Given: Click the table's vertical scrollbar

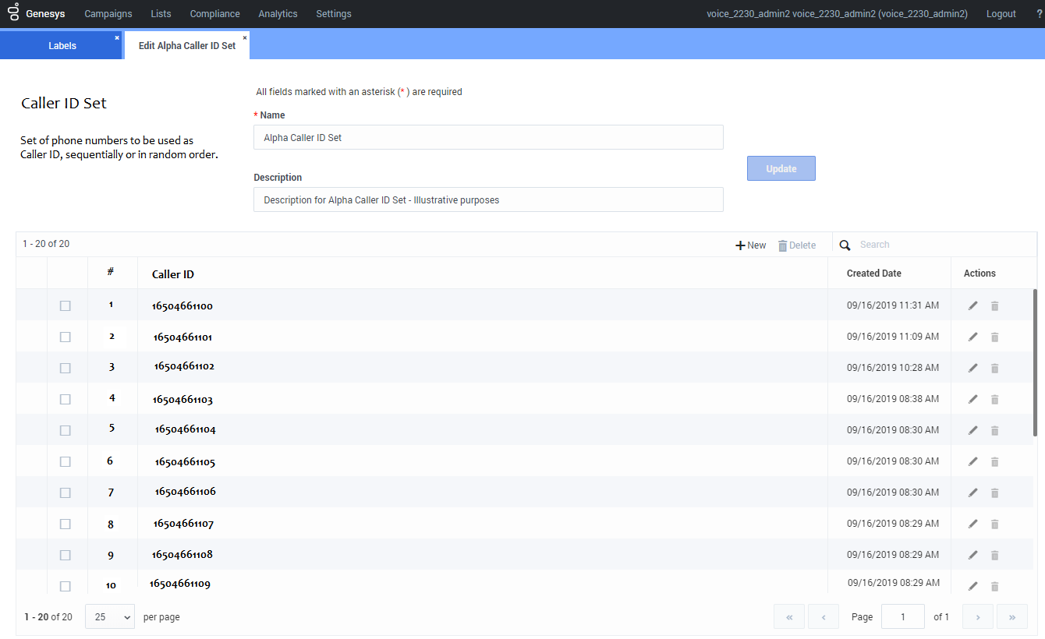Looking at the screenshot, I should click(1035, 362).
